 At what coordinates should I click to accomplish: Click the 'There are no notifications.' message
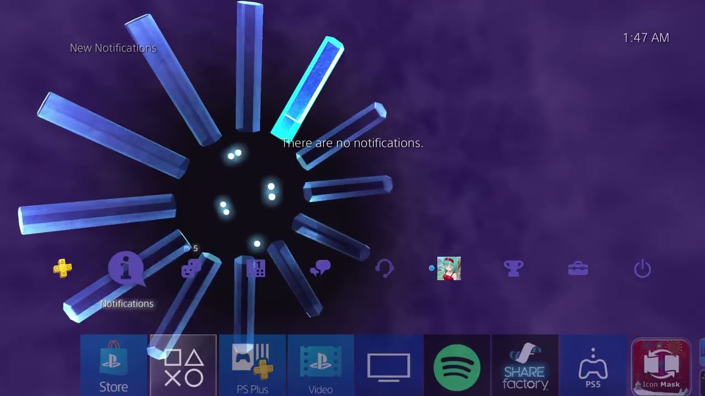coord(352,143)
